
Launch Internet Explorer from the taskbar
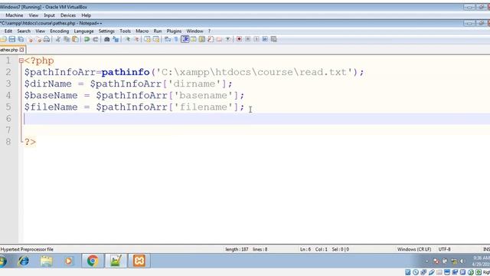coord(24,261)
